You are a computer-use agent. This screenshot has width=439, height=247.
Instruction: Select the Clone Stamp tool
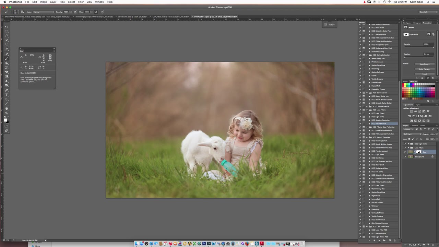click(6, 63)
